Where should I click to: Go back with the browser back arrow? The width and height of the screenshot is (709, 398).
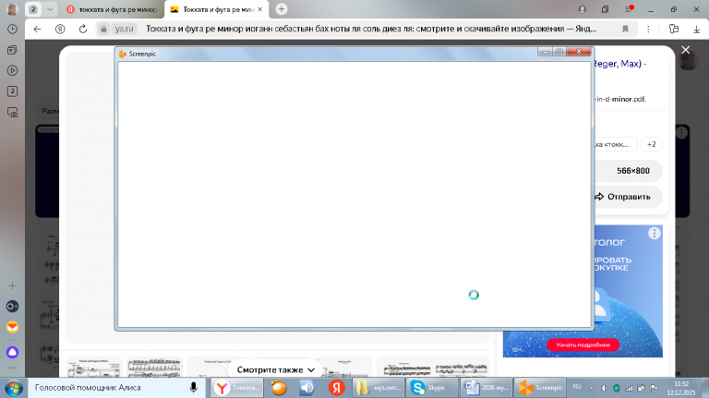click(x=37, y=29)
